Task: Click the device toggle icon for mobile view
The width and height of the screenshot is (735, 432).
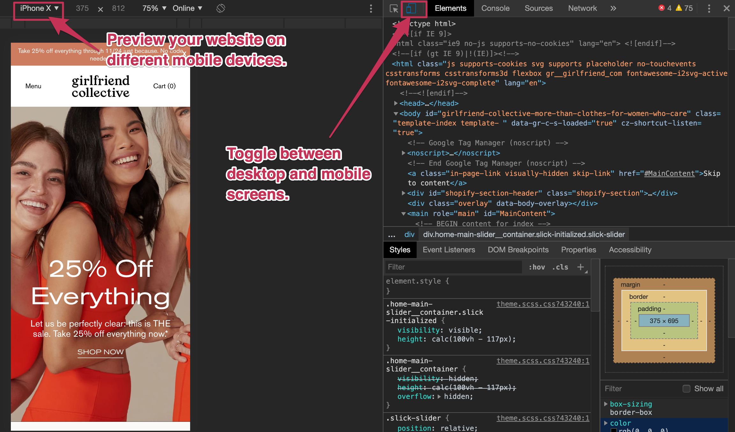Action: [412, 8]
